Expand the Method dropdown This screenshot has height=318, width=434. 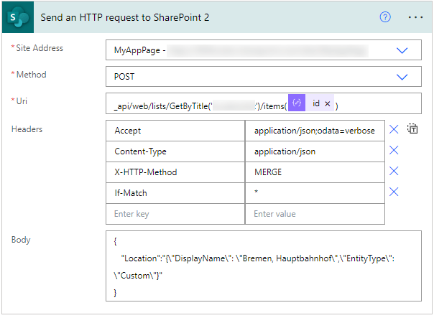coord(402,77)
